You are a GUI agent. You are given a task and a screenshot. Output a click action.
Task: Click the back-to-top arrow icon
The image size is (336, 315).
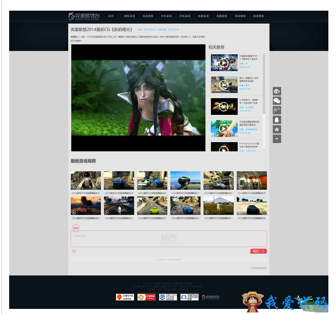click(276, 139)
